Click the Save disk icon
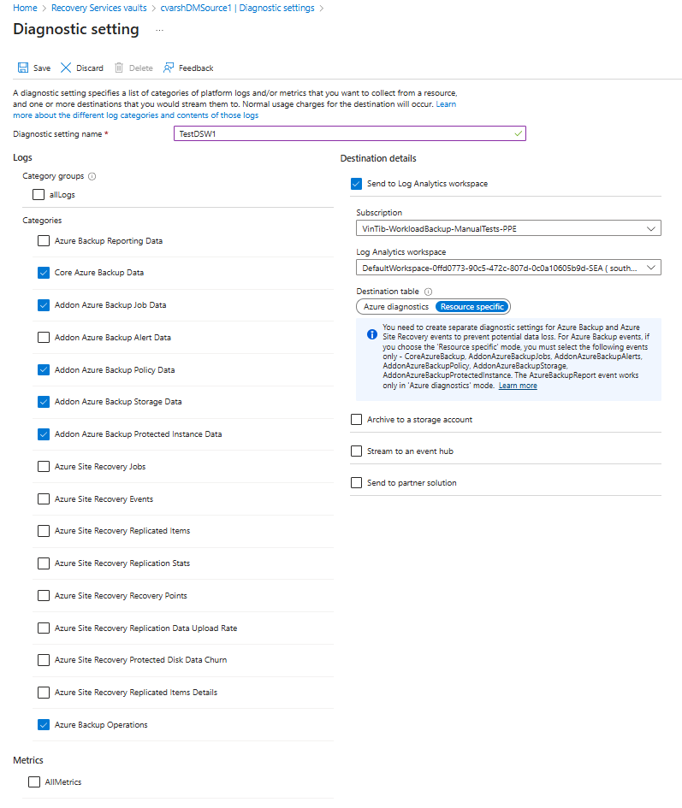 point(23,68)
